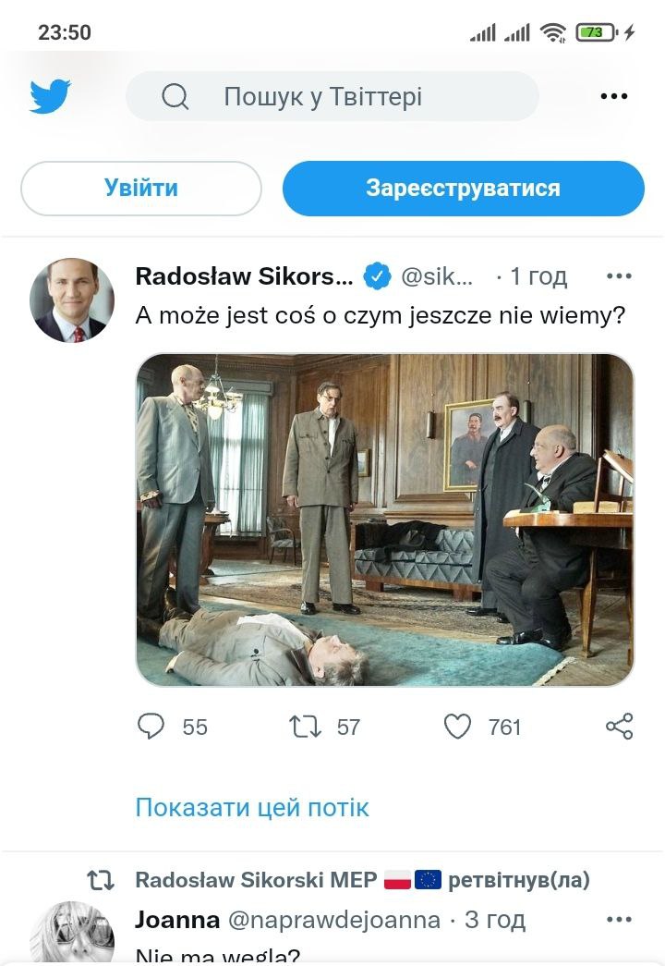Open the verified badge next to Sikorski's name
The width and height of the screenshot is (665, 966).
(378, 276)
